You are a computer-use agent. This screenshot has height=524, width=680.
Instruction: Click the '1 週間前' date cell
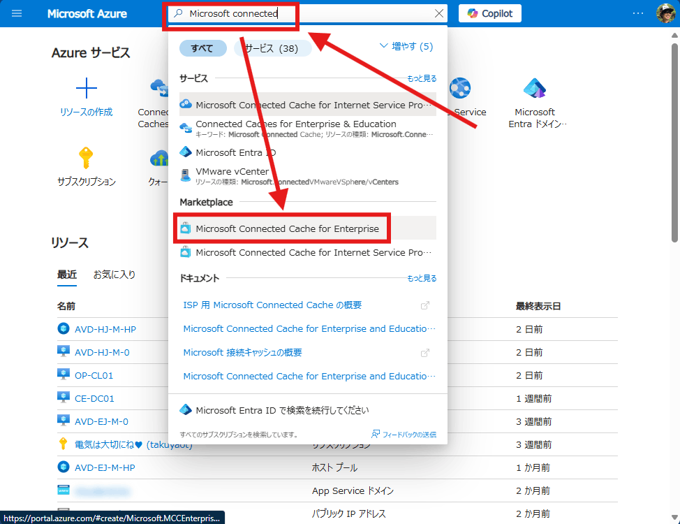[533, 398]
